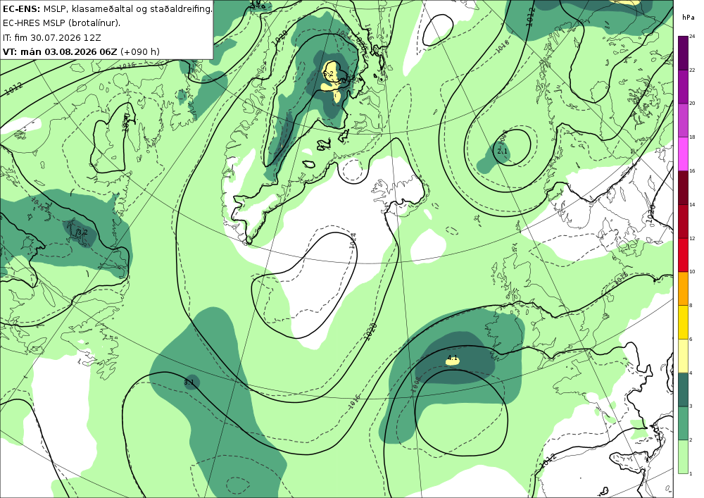Click the '1024' isobar label on the central Atlantic high

tap(353, 241)
